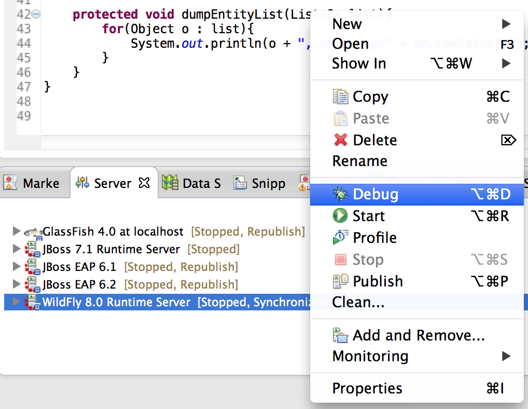The width and height of the screenshot is (528, 409).
Task: Expand the JBoss 7.1 Runtime Server node
Action: tap(16, 249)
